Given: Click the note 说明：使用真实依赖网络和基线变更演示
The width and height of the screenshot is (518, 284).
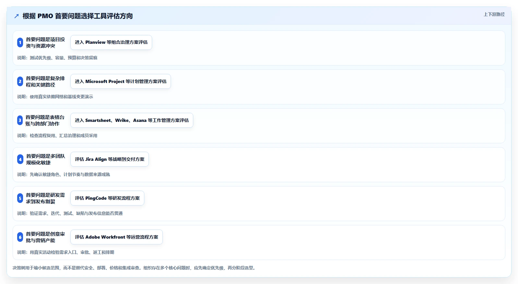Looking at the screenshot, I should tap(55, 97).
